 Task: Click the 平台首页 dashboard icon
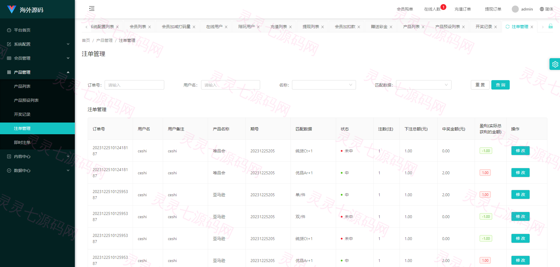(9, 30)
